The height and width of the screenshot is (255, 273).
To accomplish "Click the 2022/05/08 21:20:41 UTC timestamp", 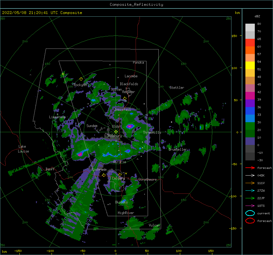I will coord(42,13).
